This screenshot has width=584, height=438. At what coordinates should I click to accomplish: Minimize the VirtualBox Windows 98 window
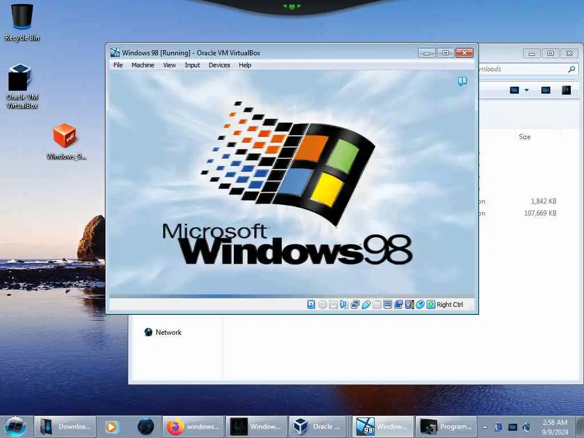427,53
